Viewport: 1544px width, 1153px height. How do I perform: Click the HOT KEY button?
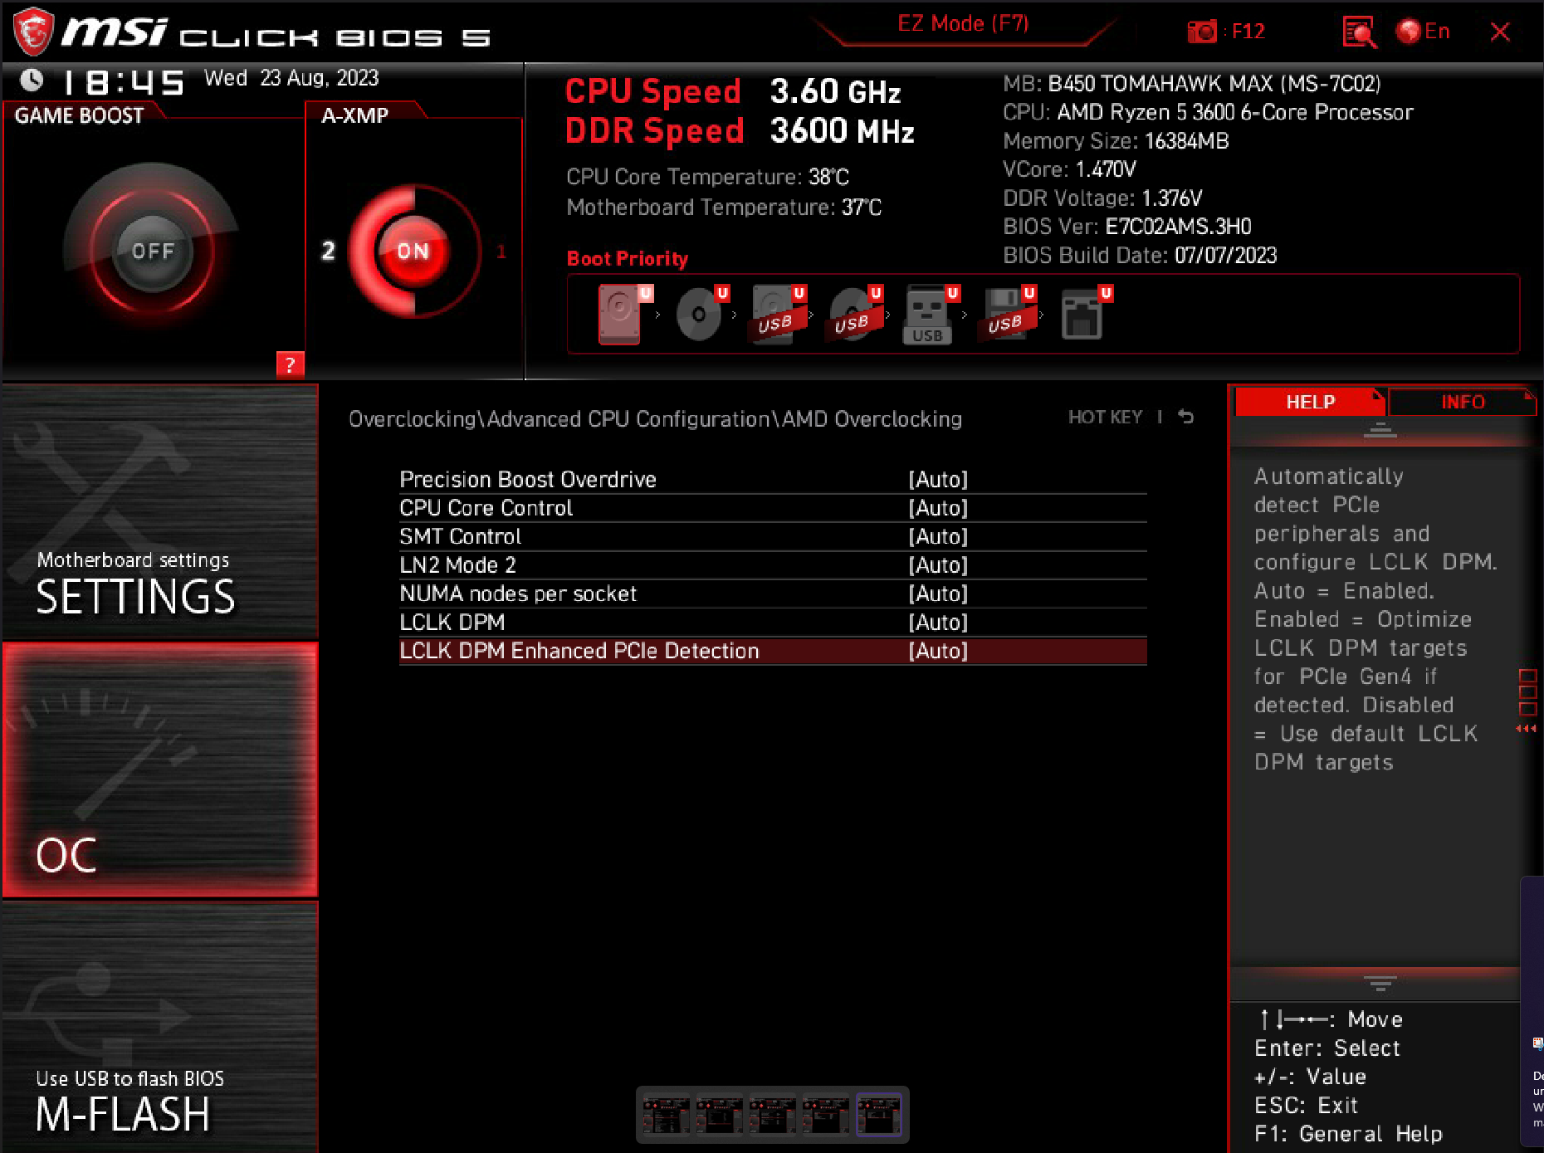pyautogui.click(x=1105, y=417)
